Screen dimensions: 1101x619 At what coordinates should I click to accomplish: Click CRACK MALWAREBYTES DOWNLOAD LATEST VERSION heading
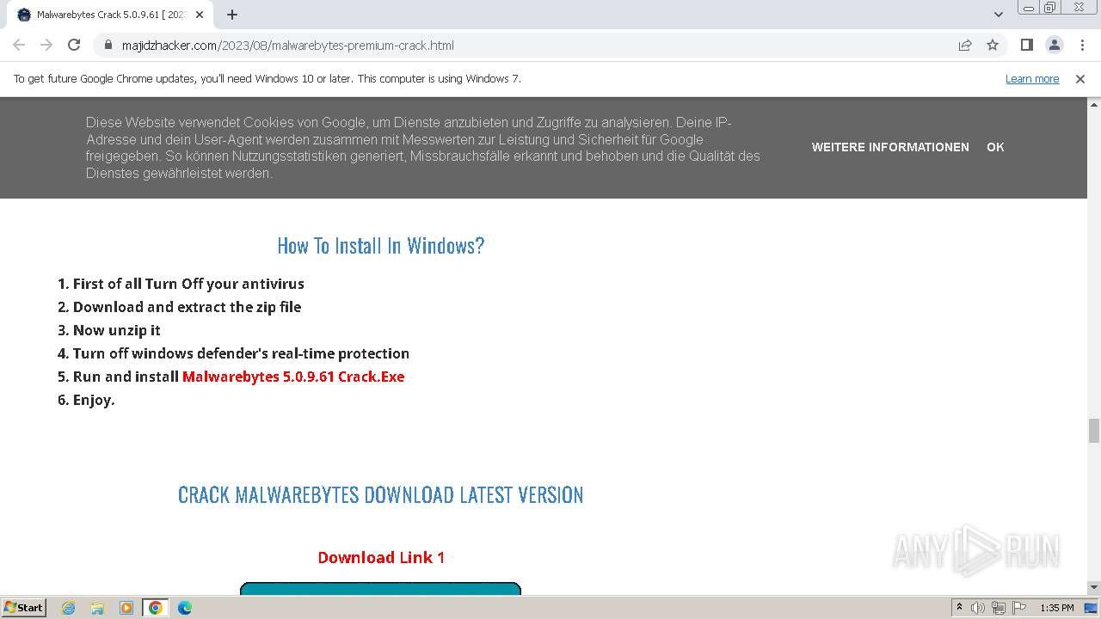(x=380, y=495)
